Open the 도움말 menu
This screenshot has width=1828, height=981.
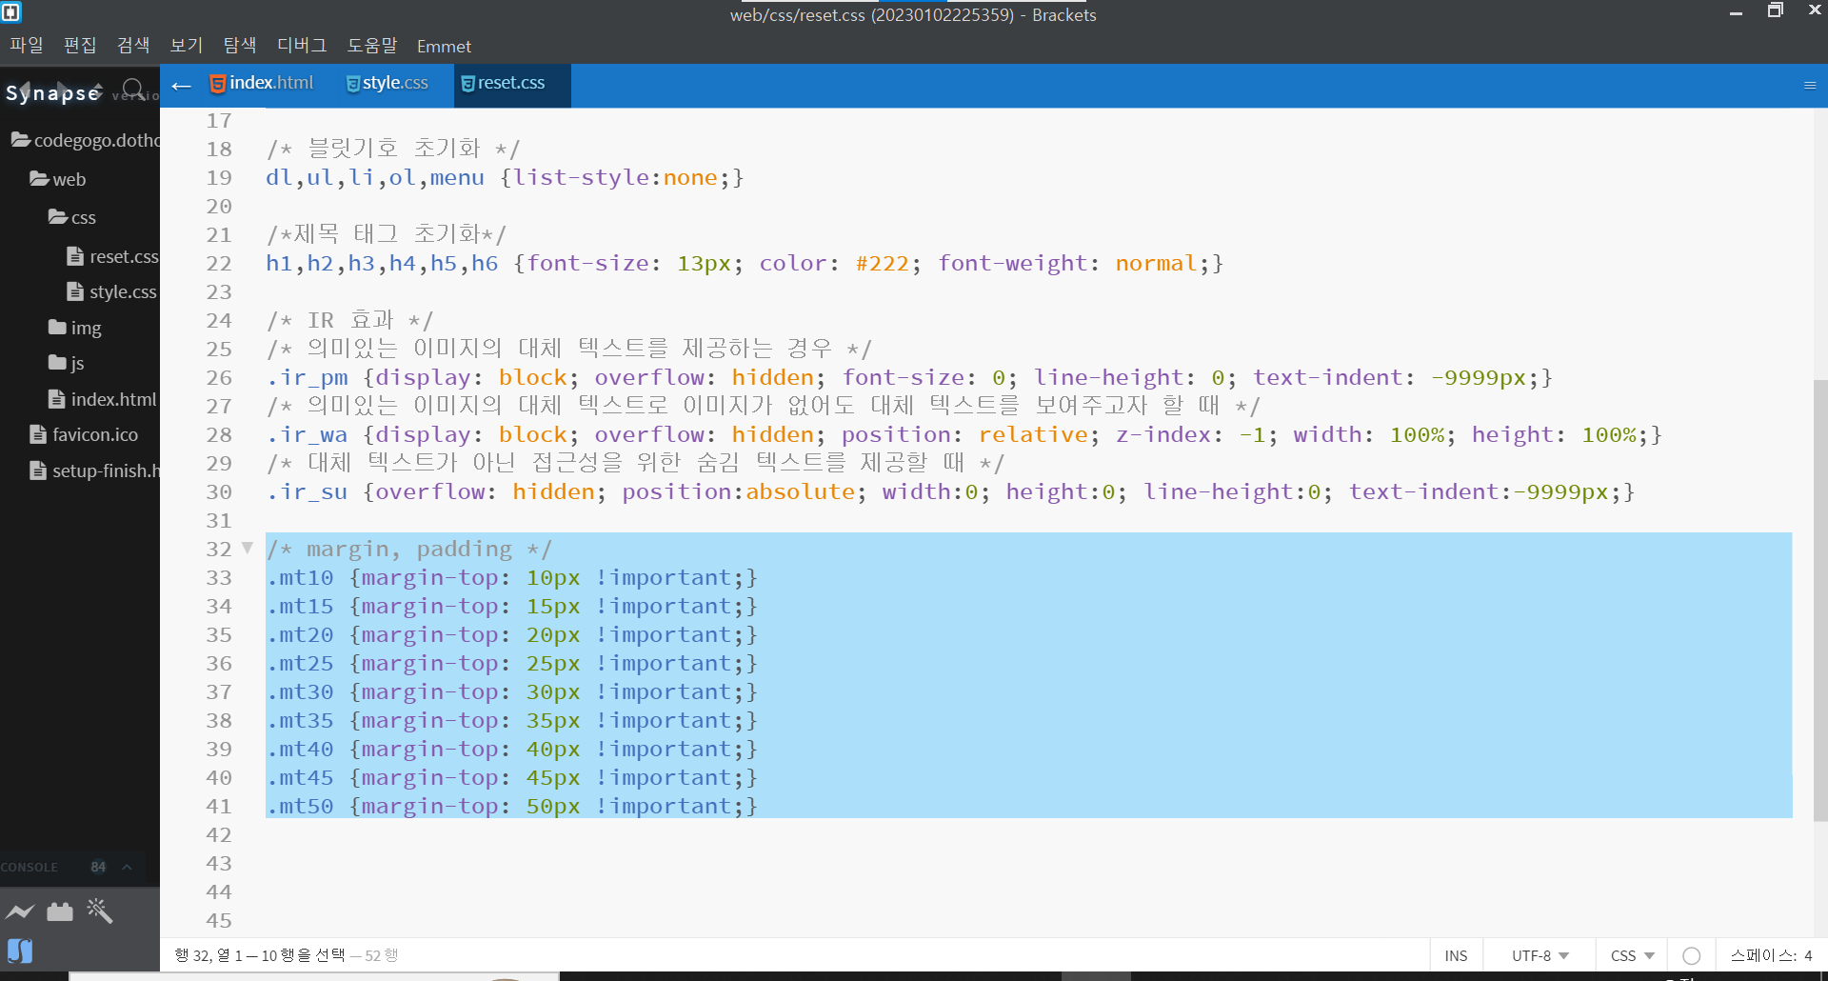point(372,45)
